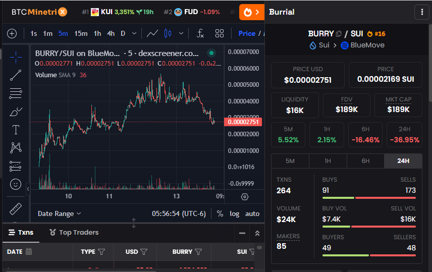432x272 pixels.
Task: Open the DATE calendar filter
Action: 29,251
